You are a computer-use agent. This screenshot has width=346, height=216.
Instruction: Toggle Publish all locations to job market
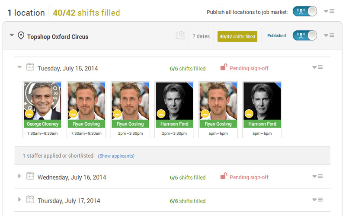point(305,11)
